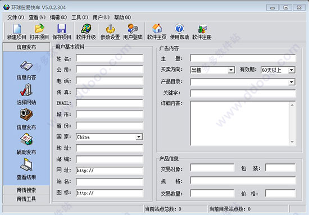Image resolution: width=309 pixels, height=215 pixels.
Task: Open the 帮助(H) menu
Action: pyautogui.click(x=122, y=17)
